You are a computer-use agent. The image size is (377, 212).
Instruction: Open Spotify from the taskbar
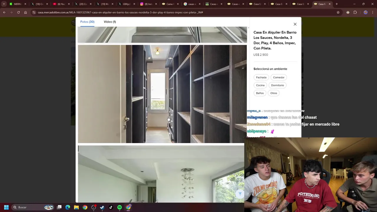120,207
